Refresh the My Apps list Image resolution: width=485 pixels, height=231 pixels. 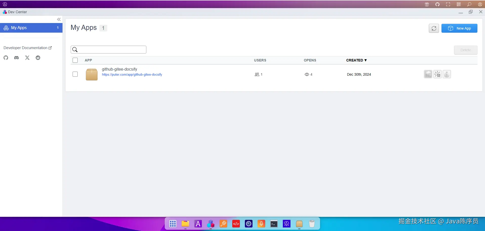(434, 28)
